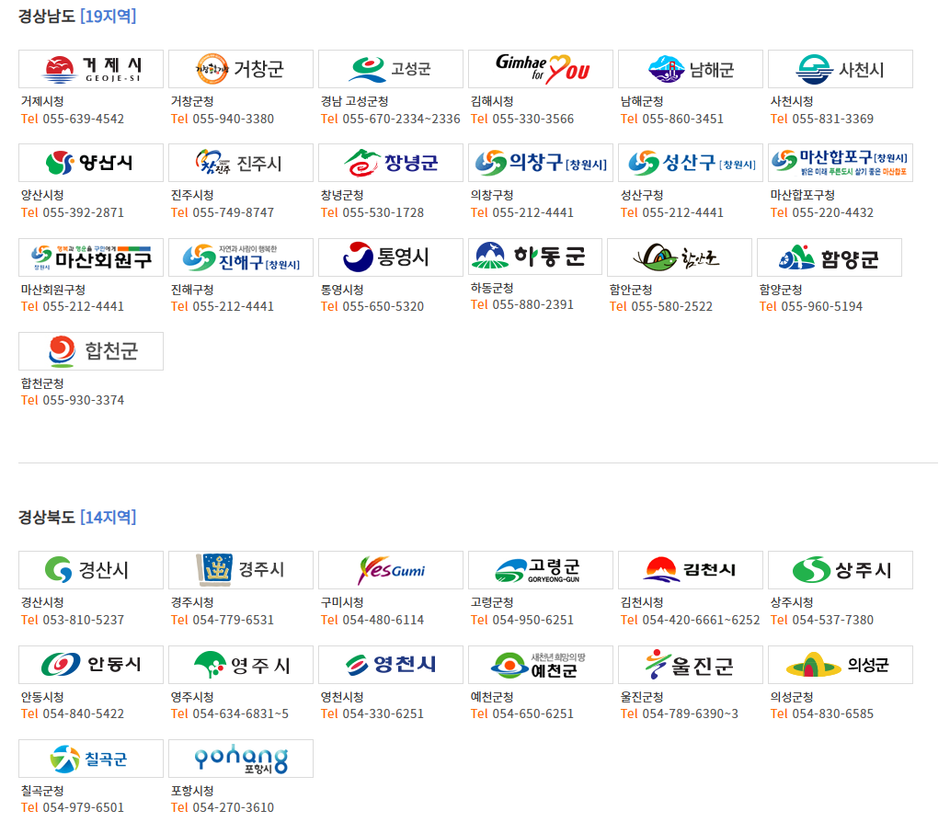Open the 경주시 logo banner
Viewport: 950px width, 822px height.
click(x=241, y=570)
